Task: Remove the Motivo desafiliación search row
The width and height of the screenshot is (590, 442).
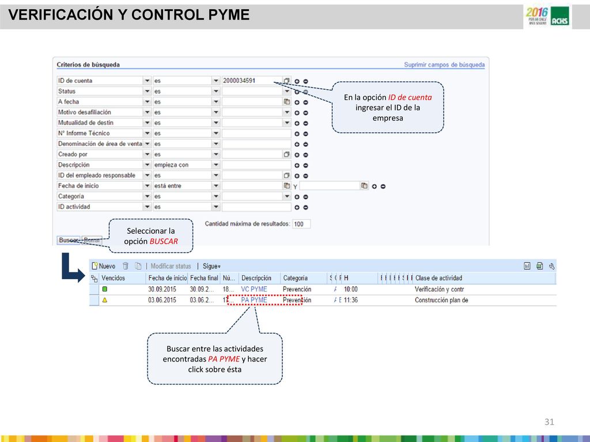Action: pos(305,113)
